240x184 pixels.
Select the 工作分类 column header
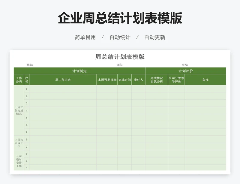(19, 80)
